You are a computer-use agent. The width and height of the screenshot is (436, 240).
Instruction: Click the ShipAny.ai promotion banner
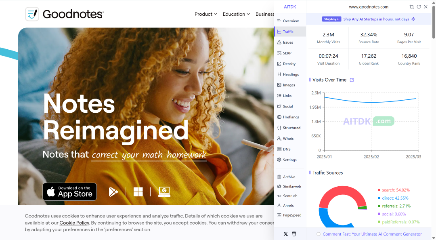[x=369, y=19]
